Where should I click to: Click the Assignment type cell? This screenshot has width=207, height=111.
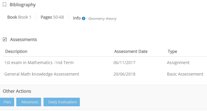(x=178, y=63)
